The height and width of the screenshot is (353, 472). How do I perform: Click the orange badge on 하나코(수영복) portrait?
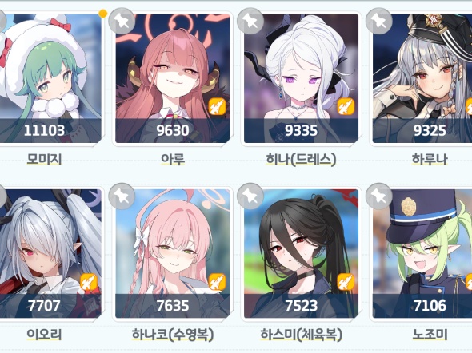(x=218, y=282)
